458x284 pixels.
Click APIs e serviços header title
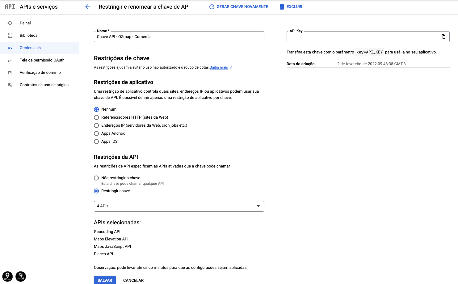pyautogui.click(x=39, y=7)
